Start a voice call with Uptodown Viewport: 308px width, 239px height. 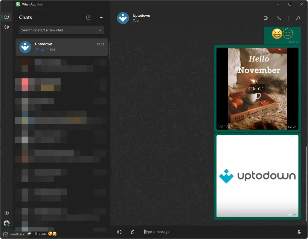tap(279, 18)
